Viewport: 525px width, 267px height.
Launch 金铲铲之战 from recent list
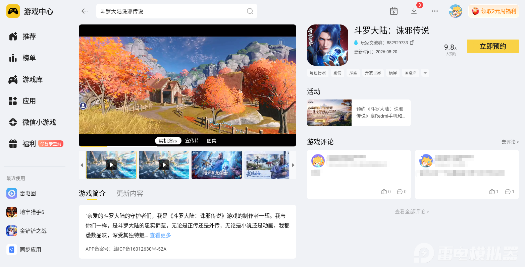[x=27, y=231]
